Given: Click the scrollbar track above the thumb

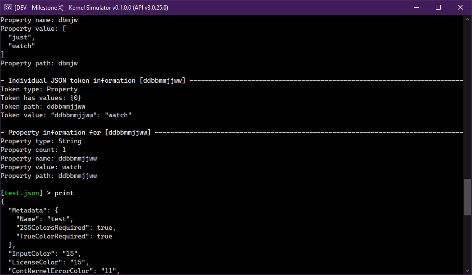Looking at the screenshot, I should [467, 96].
